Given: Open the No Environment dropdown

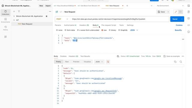Looking at the screenshot, I should pyautogui.click(x=170, y=6).
